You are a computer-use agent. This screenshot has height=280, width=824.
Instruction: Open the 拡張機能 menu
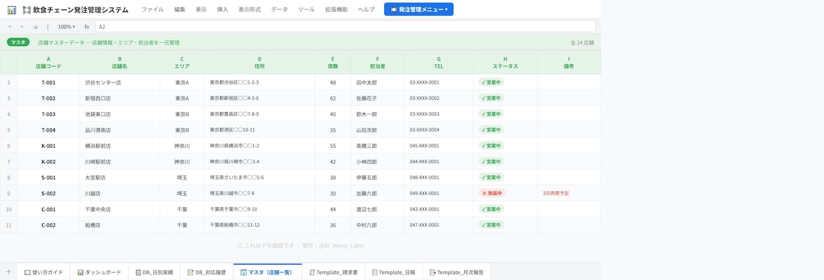tap(336, 9)
